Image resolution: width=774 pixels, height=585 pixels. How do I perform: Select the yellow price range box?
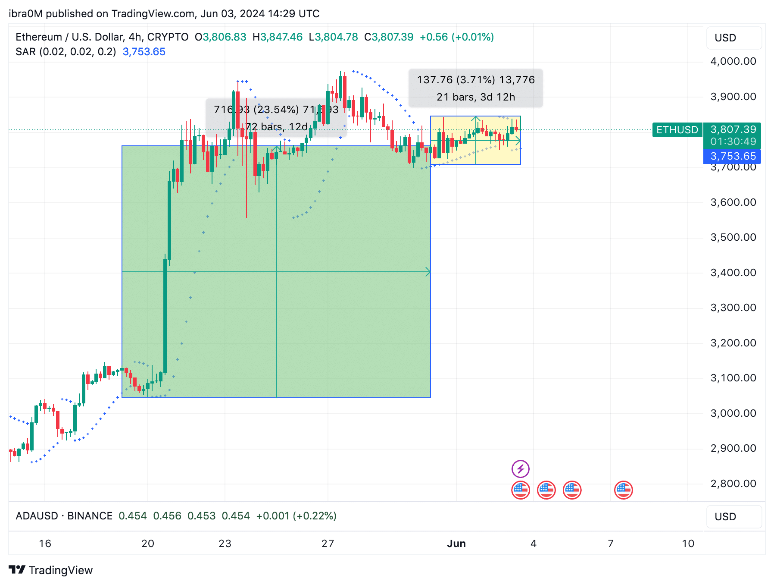[475, 140]
